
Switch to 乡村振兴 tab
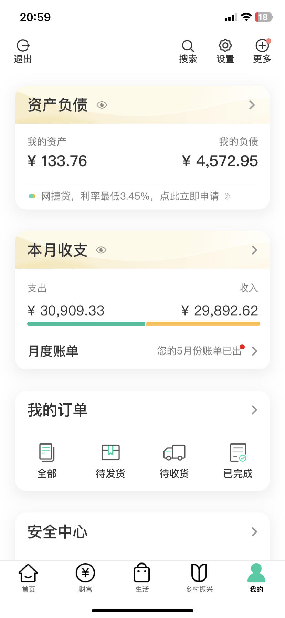pyautogui.click(x=199, y=578)
